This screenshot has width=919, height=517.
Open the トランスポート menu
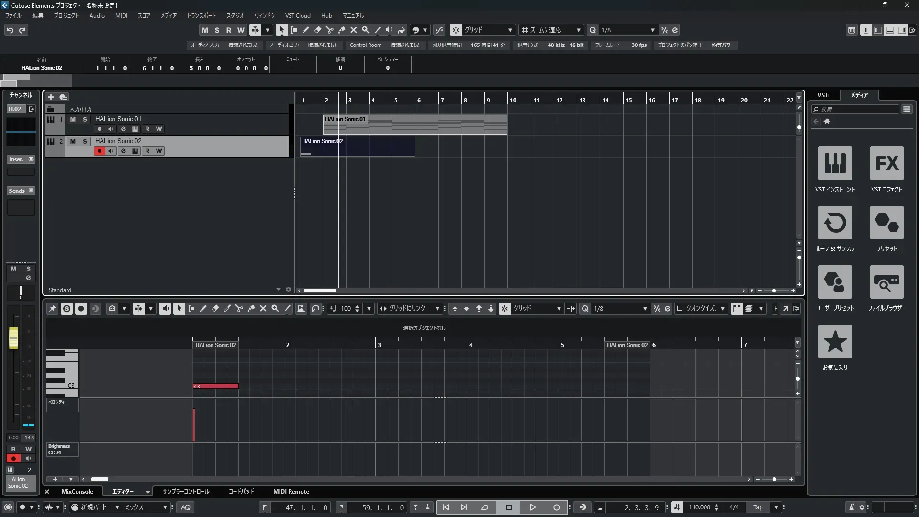[201, 16]
